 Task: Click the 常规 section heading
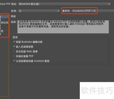click(x=13, y=16)
